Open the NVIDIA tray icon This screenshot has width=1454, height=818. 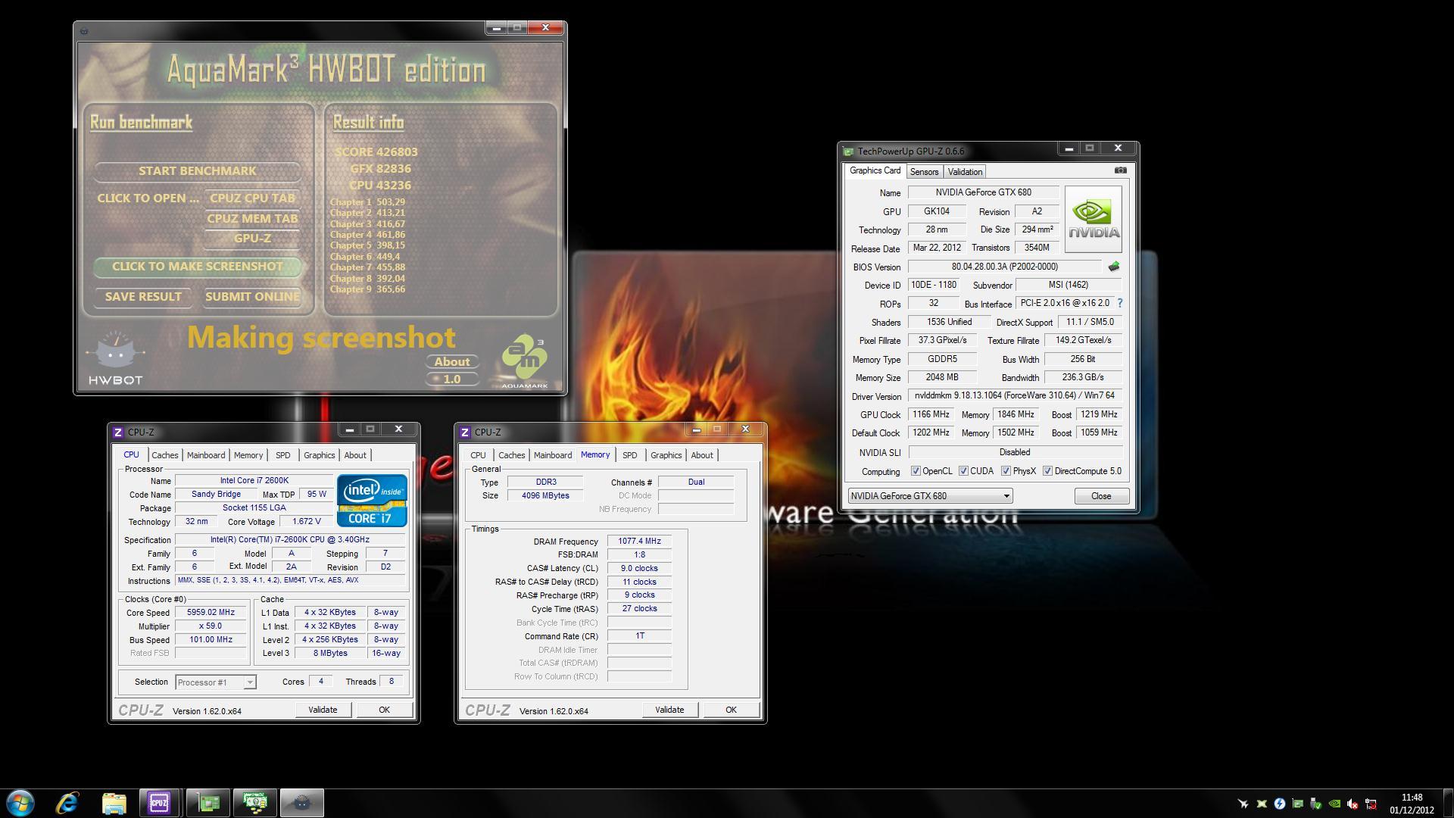pos(1334,804)
